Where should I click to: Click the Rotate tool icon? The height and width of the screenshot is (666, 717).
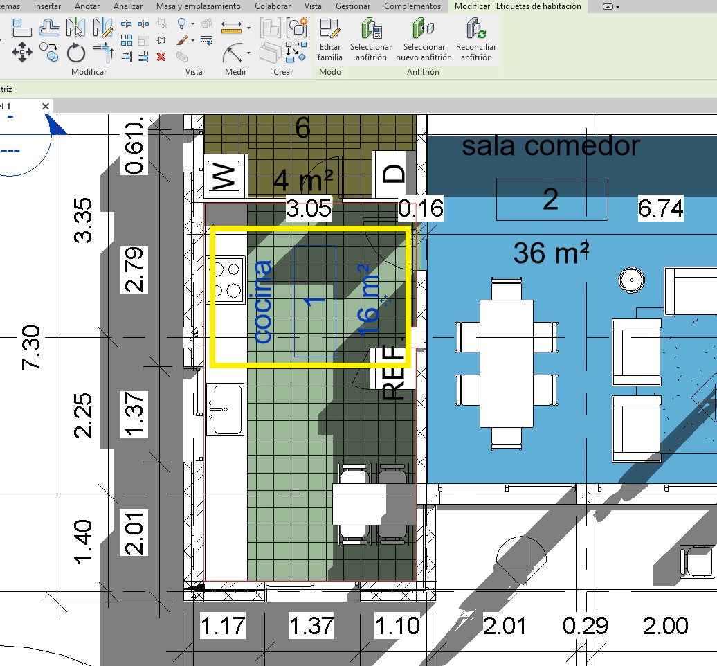pyautogui.click(x=75, y=52)
